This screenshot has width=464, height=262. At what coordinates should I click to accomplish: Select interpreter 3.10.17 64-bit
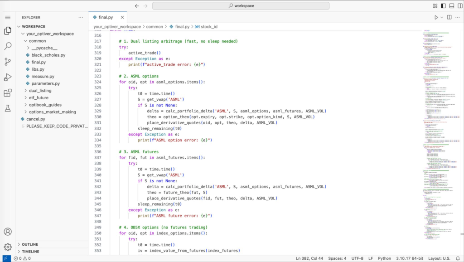click(410, 258)
